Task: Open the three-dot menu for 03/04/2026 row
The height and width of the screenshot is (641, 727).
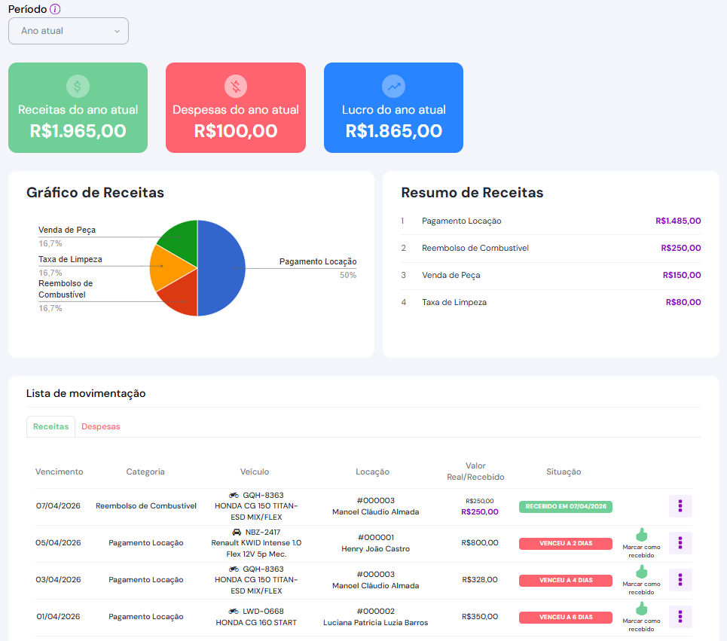Action: 680,580
